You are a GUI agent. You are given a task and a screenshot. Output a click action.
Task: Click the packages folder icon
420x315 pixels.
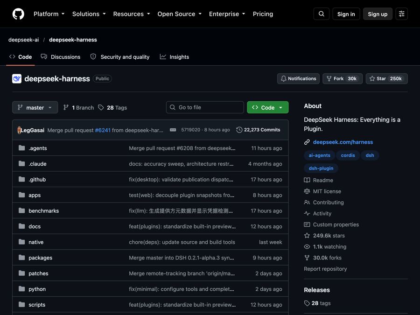21,258
